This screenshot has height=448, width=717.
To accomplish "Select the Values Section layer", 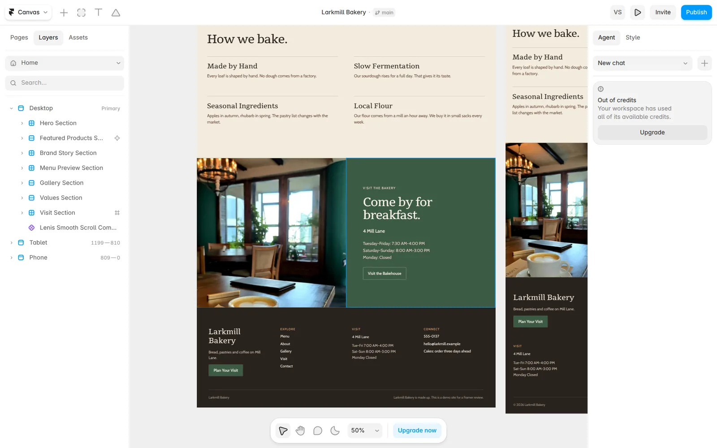I will [x=61, y=198].
